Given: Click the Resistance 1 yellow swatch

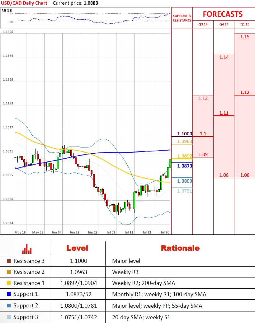Looking at the screenshot, I should (9, 283).
